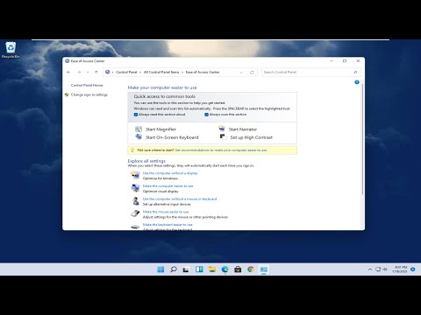
Task: Launch Microsoft Edge from taskbar
Action: (x=225, y=269)
